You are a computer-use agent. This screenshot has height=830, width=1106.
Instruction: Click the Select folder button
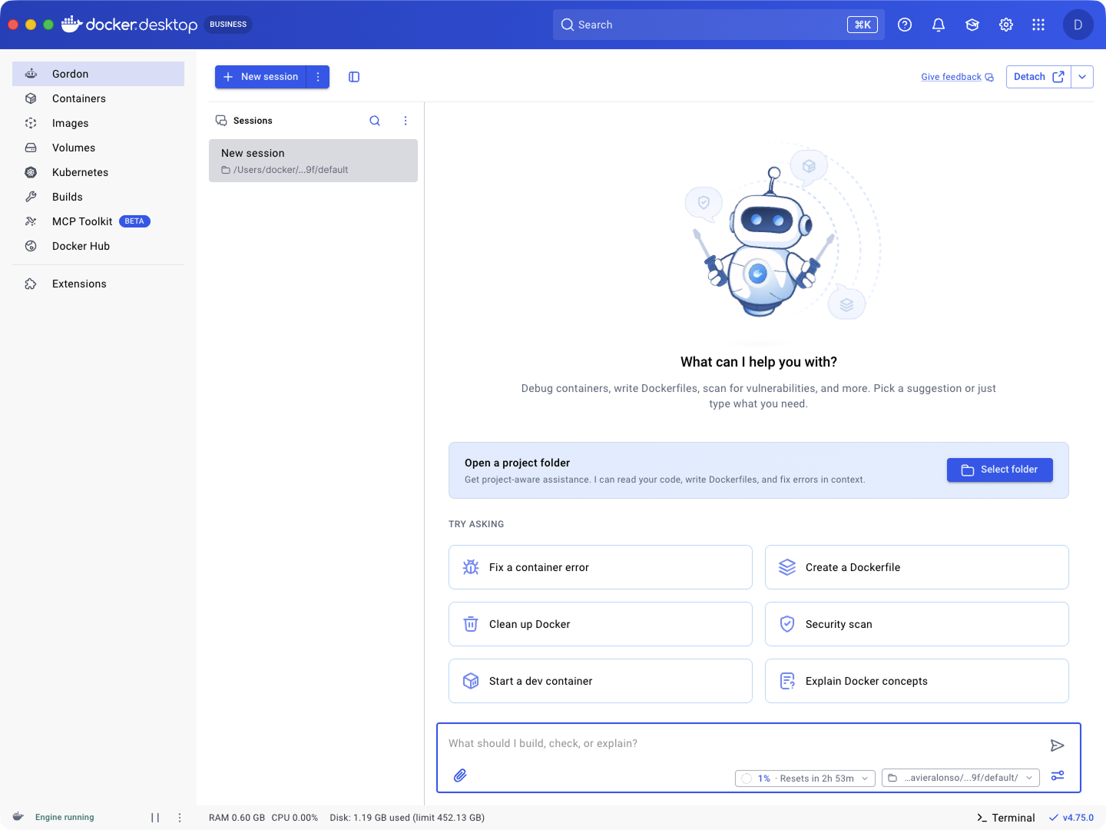coord(1000,470)
